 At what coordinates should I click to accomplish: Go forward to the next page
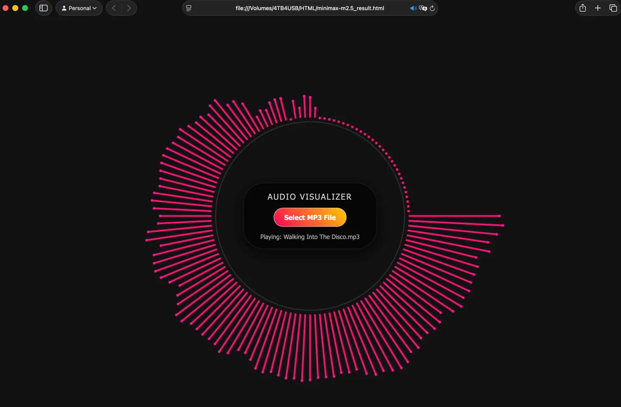(129, 8)
